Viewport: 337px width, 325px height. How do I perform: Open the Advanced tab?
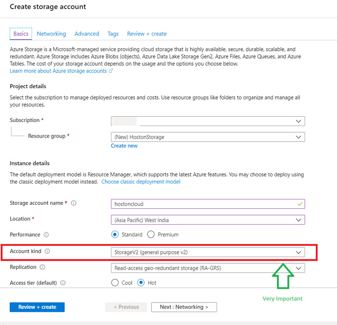coord(87,34)
